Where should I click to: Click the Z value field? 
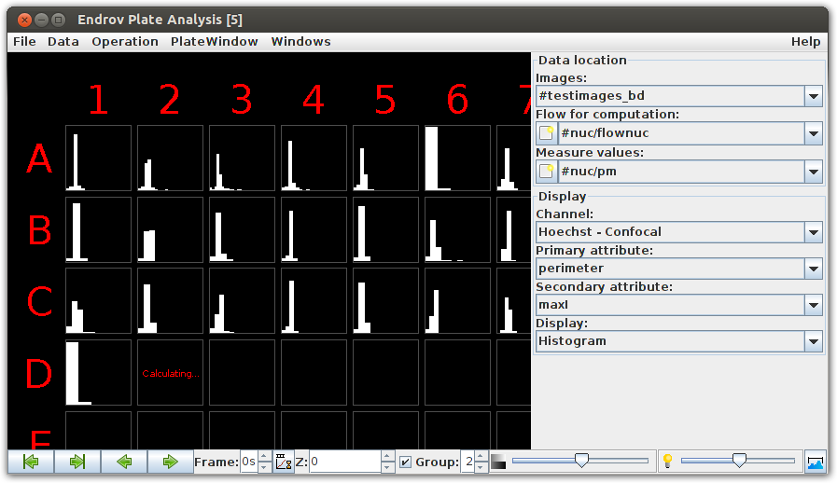[x=345, y=462]
